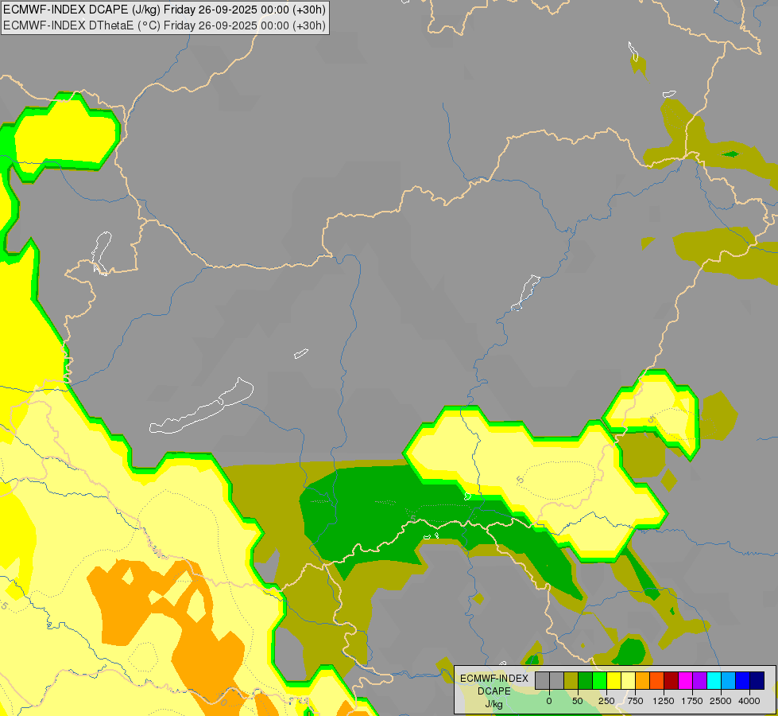Click the legend value 50
The image size is (778, 716).
tap(578, 701)
